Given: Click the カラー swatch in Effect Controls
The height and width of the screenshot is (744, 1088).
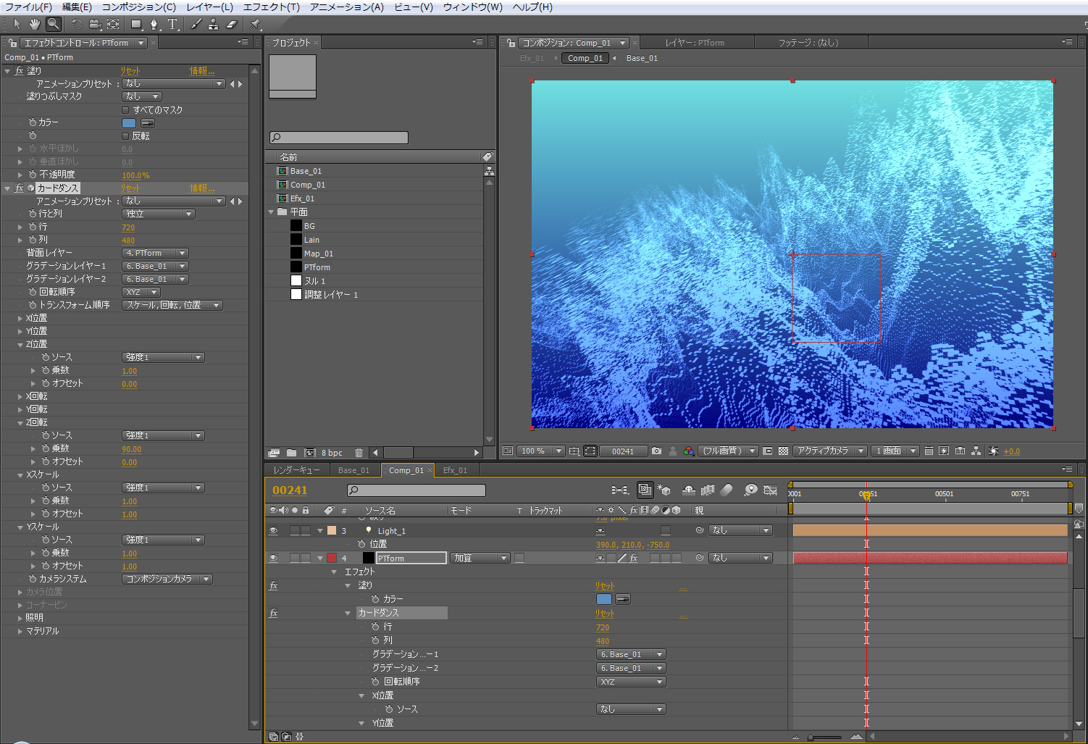Looking at the screenshot, I should pyautogui.click(x=129, y=123).
